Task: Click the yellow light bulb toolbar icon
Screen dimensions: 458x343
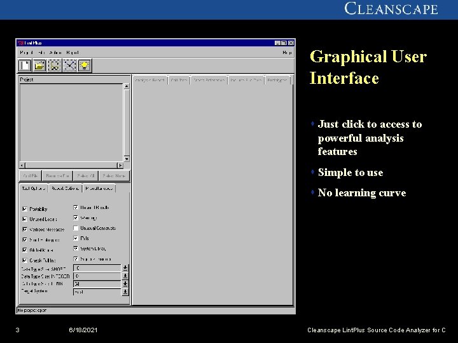Action: [x=85, y=65]
